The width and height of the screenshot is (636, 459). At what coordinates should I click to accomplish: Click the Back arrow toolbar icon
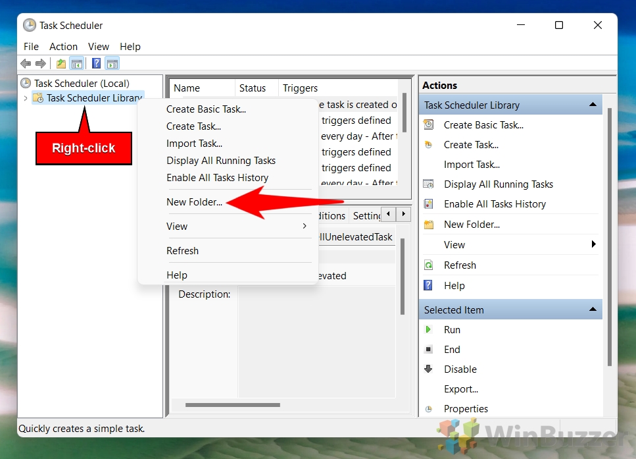pyautogui.click(x=26, y=63)
